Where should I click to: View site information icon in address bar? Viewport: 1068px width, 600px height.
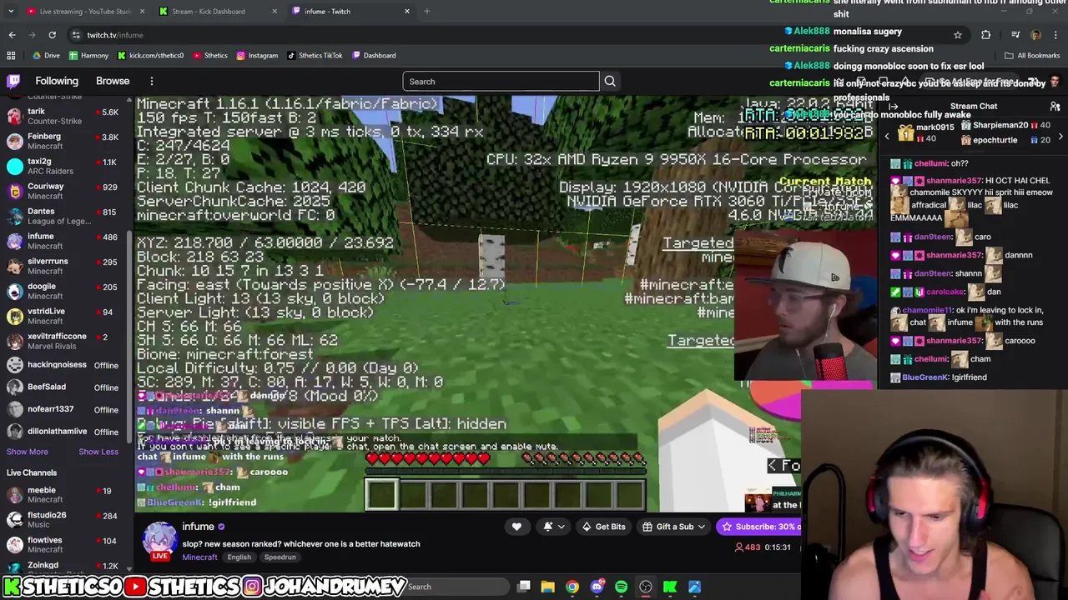76,35
